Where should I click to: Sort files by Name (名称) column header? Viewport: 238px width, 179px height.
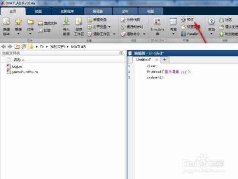click(17, 60)
